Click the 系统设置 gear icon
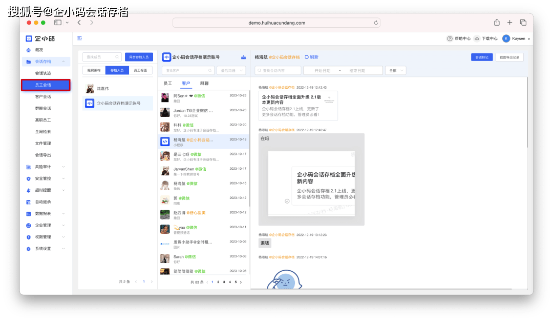This screenshot has height=321, width=553. 29,249
